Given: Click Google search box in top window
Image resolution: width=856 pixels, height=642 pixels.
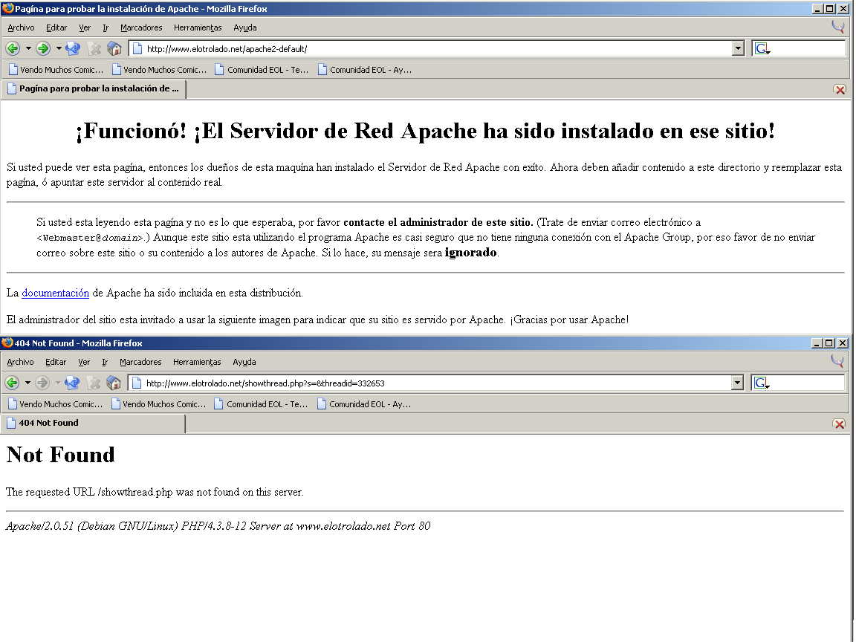Looking at the screenshot, I should pos(799,48).
